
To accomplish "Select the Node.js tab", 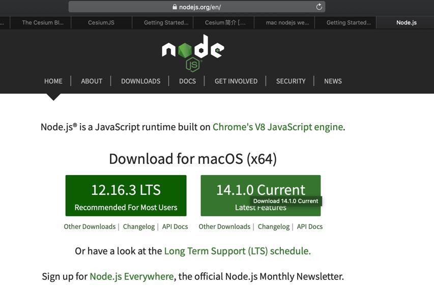I will click(405, 23).
